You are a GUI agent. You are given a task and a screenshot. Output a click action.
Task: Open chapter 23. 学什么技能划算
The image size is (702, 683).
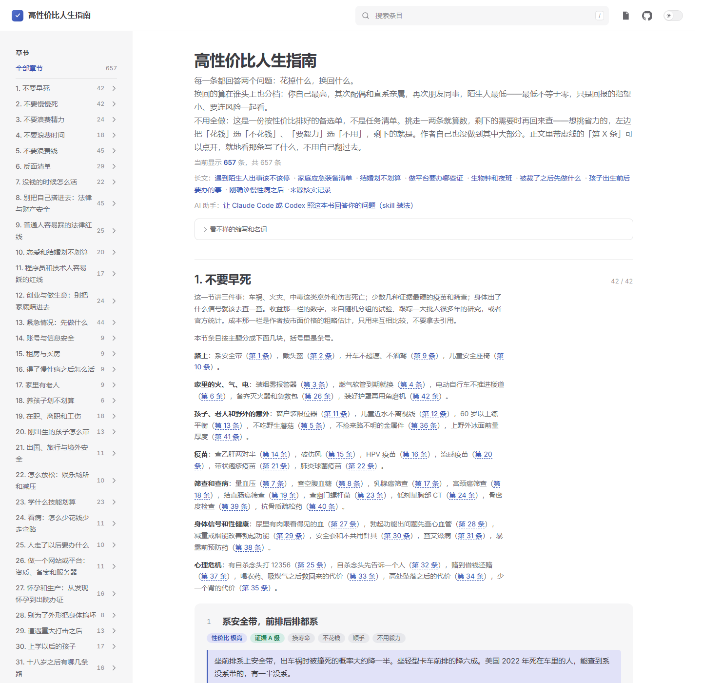(x=46, y=502)
